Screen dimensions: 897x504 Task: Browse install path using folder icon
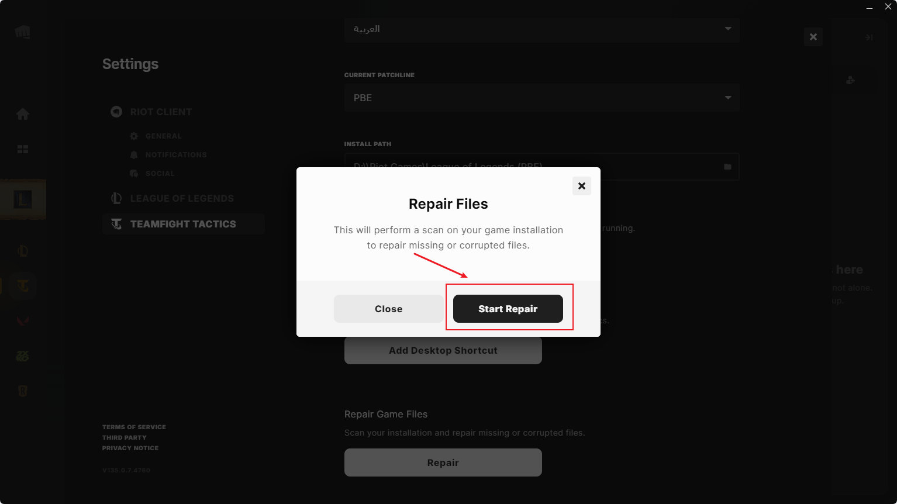click(727, 167)
